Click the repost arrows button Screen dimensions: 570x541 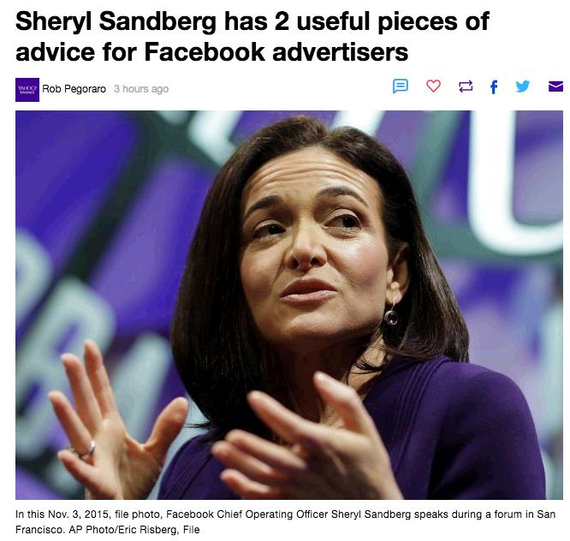pyautogui.click(x=466, y=86)
